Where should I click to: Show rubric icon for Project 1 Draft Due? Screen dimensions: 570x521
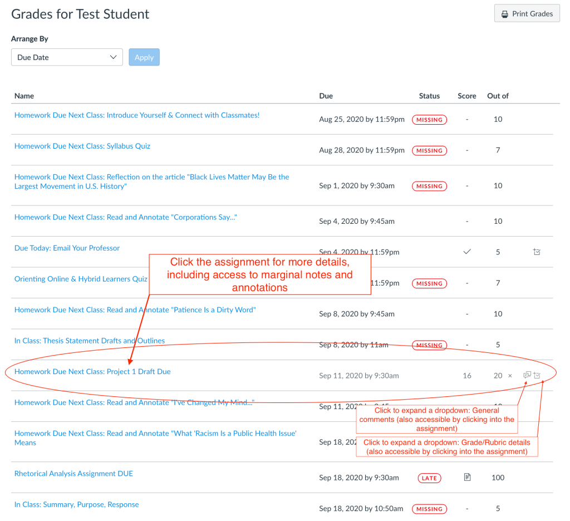[x=537, y=376]
